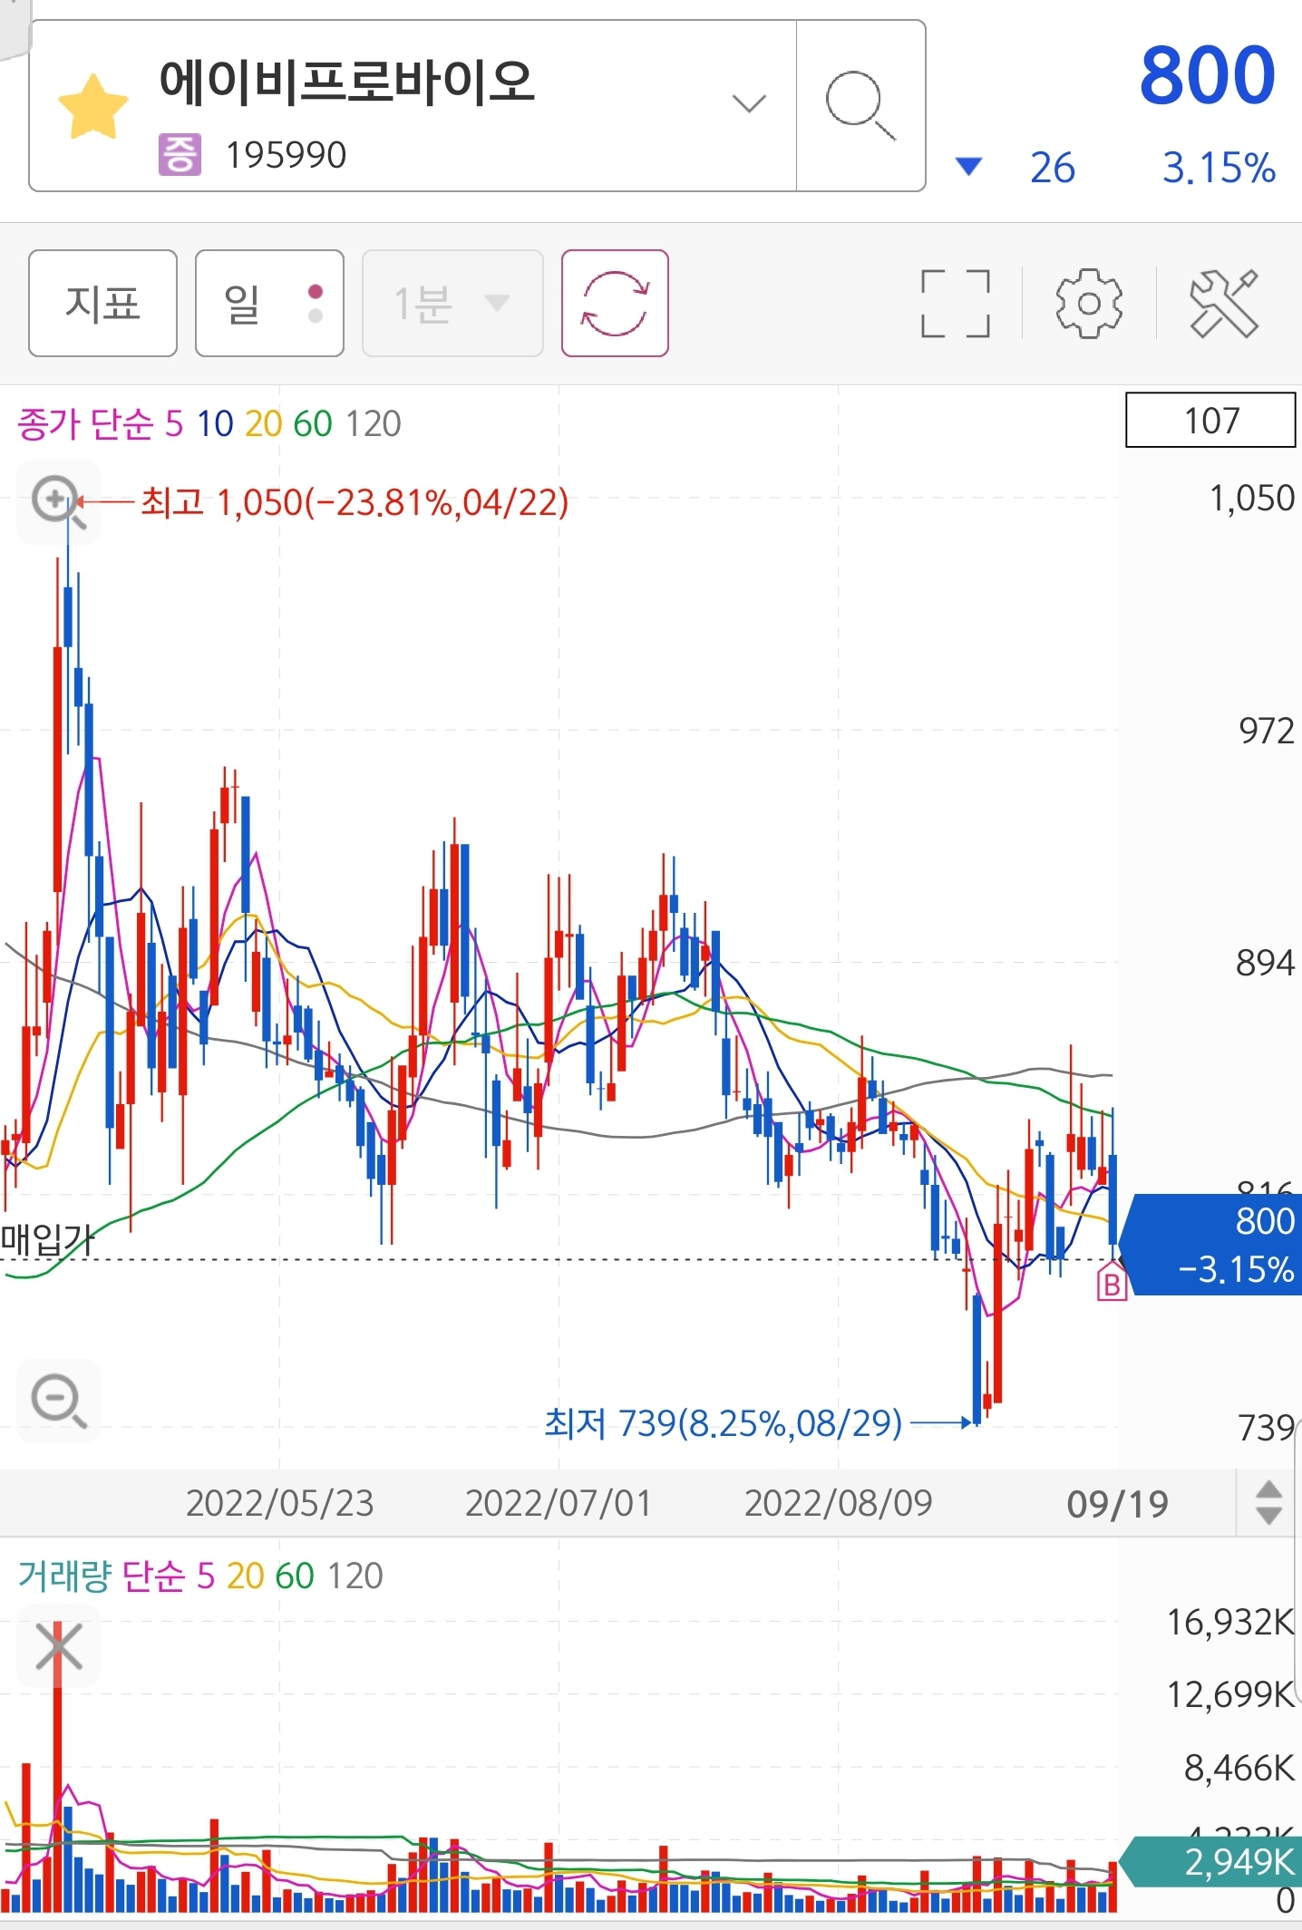Click the 894 price axis label
Viewport: 1302px width, 1930px height.
pos(1265,963)
